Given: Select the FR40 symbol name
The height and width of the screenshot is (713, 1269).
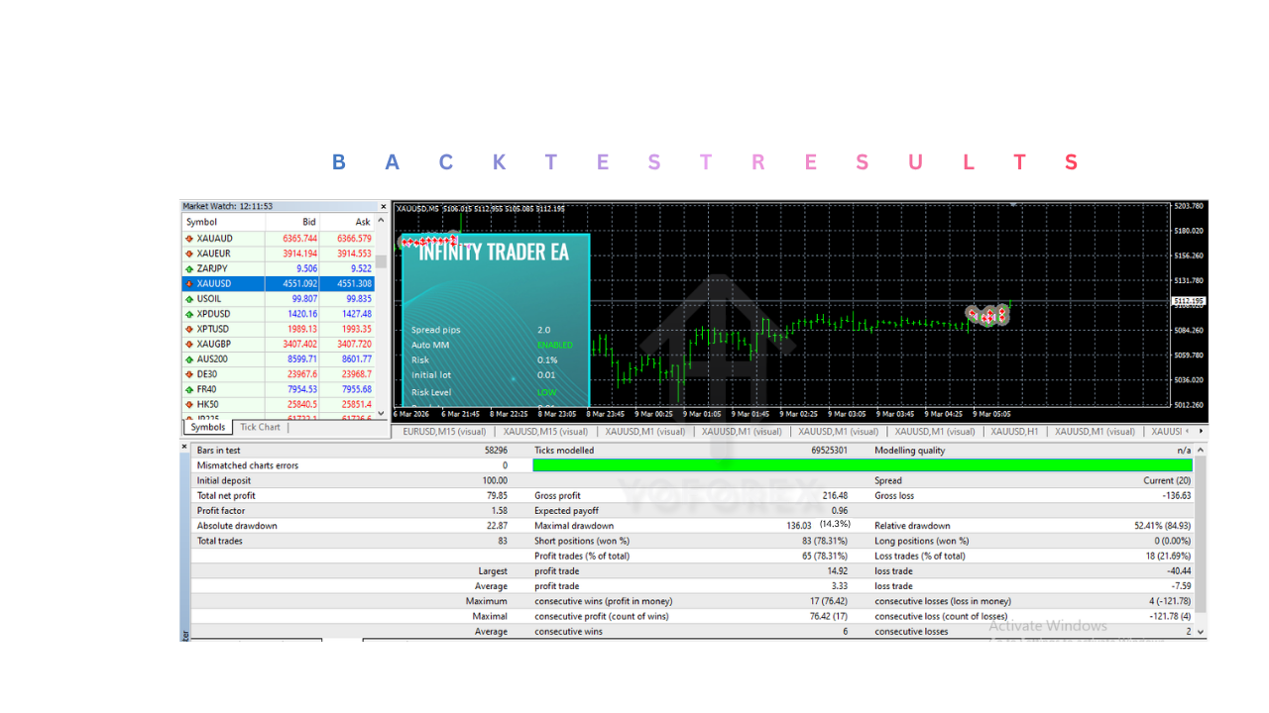Looking at the screenshot, I should (206, 389).
